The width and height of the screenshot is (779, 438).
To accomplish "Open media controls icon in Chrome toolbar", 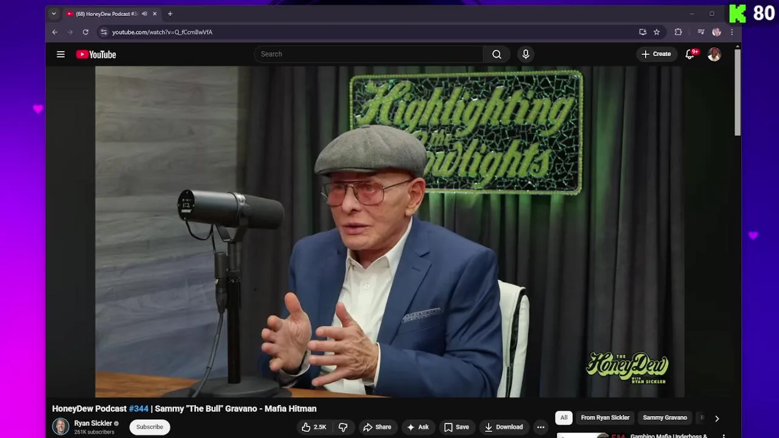I will pyautogui.click(x=701, y=32).
